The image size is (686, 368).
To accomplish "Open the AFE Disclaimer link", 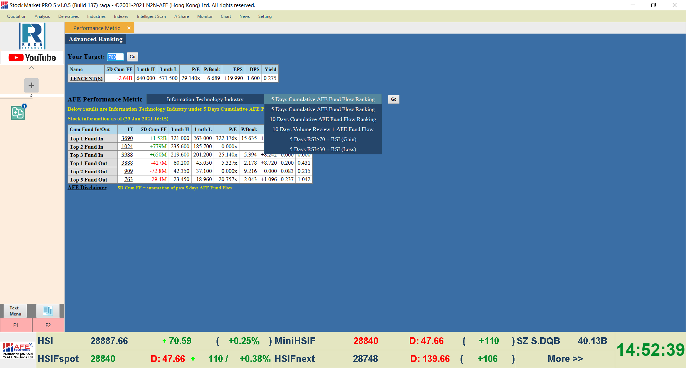I will click(87, 188).
